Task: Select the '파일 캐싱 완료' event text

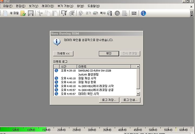Action: click(87, 82)
